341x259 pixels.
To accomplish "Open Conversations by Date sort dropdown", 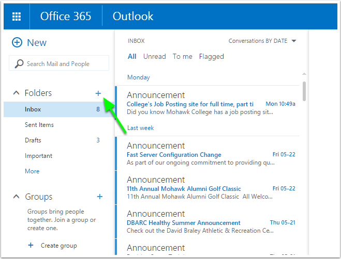I will coord(294,41).
